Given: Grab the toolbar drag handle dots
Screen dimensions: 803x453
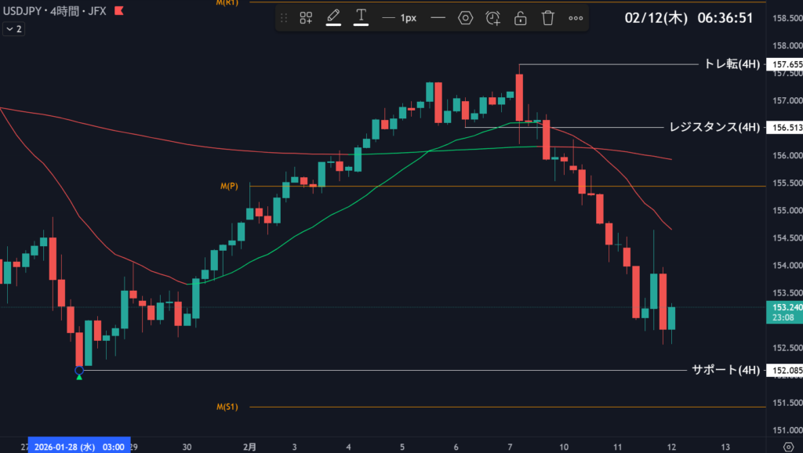Looking at the screenshot, I should point(284,18).
